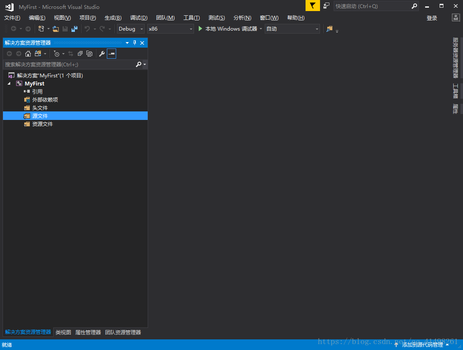463x350 pixels.
Task: Open the yellow notifications flag
Action: click(312, 6)
